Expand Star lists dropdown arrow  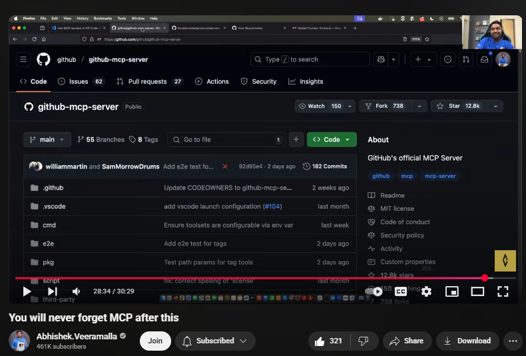[495, 106]
